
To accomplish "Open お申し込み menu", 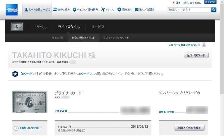I will (61, 10).
